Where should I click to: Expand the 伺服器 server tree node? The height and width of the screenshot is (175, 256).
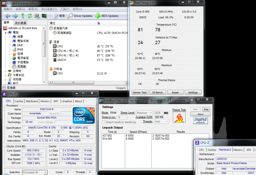coord(6,80)
